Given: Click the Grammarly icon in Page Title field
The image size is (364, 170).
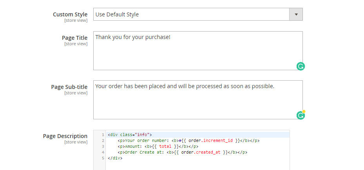Looking at the screenshot, I should (x=301, y=67).
